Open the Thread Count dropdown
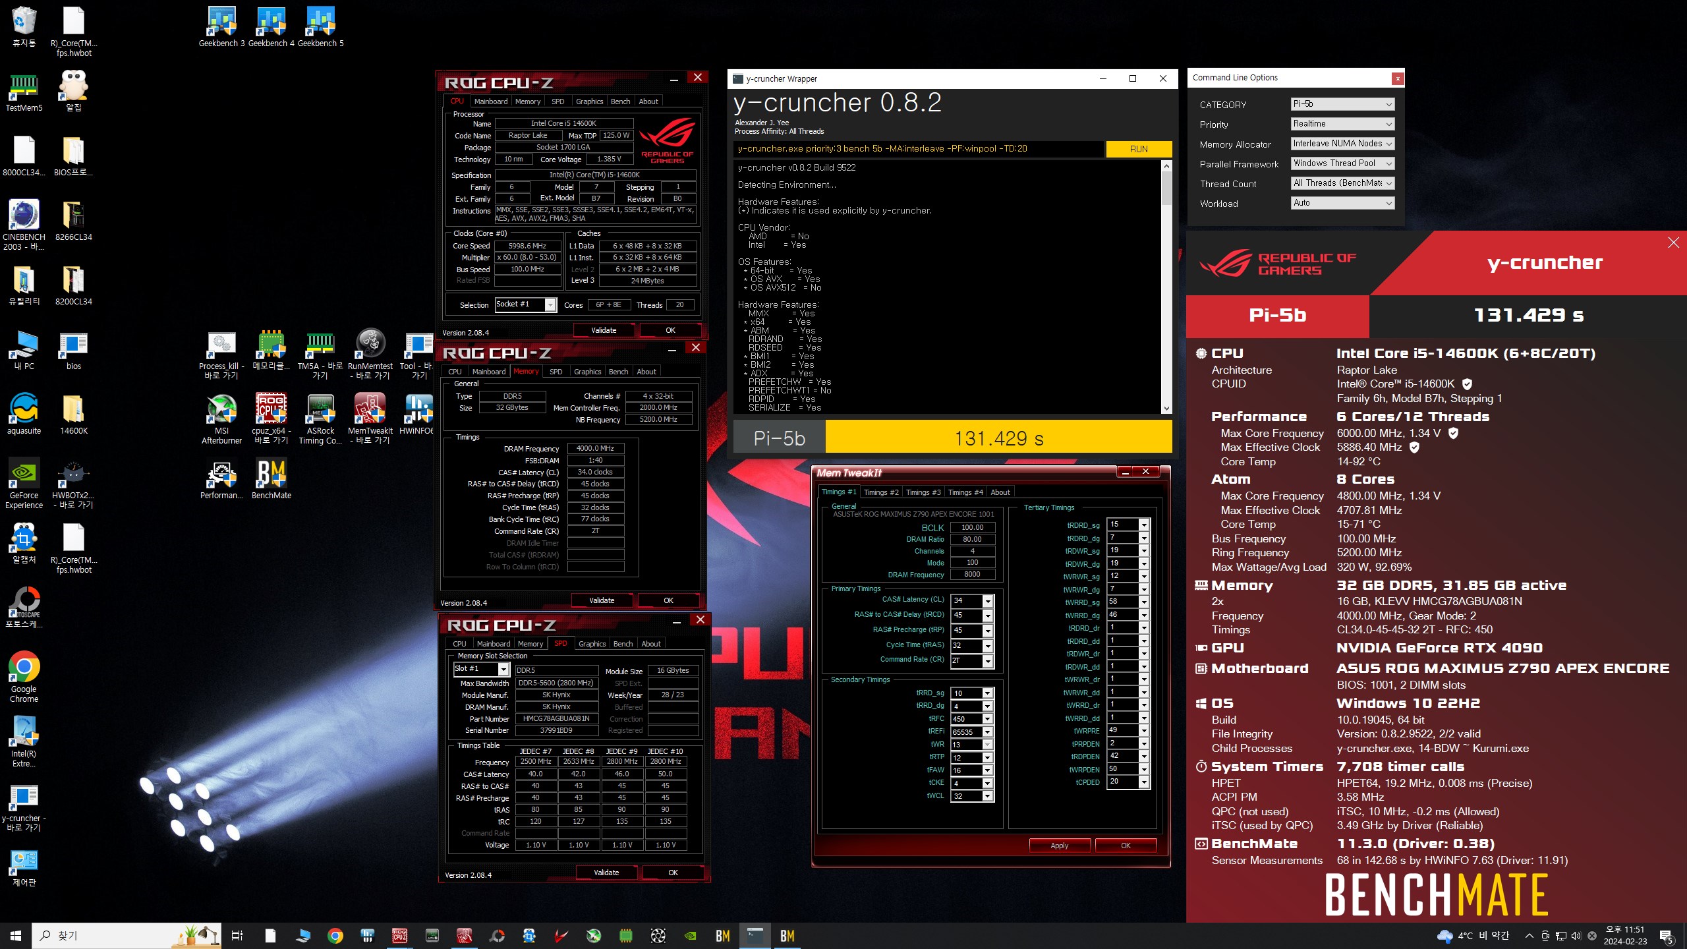The height and width of the screenshot is (949, 1687). point(1342,183)
